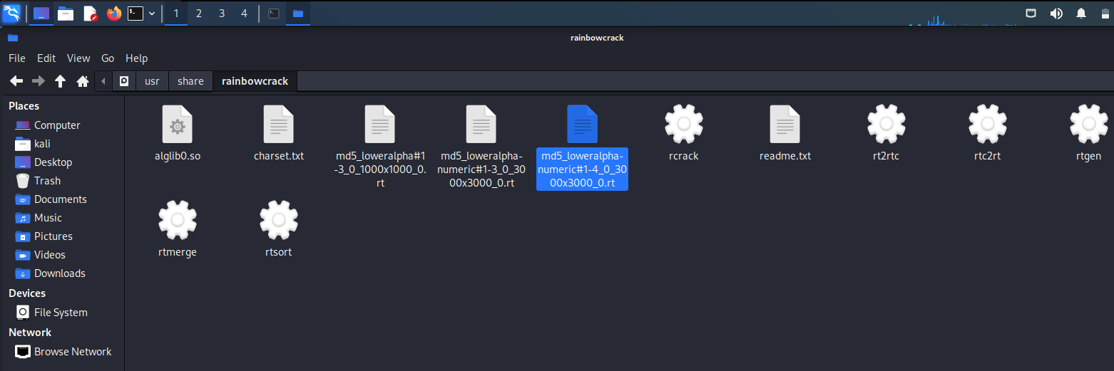Go forward with the right arrow
This screenshot has height=371, width=1114.
tap(39, 81)
